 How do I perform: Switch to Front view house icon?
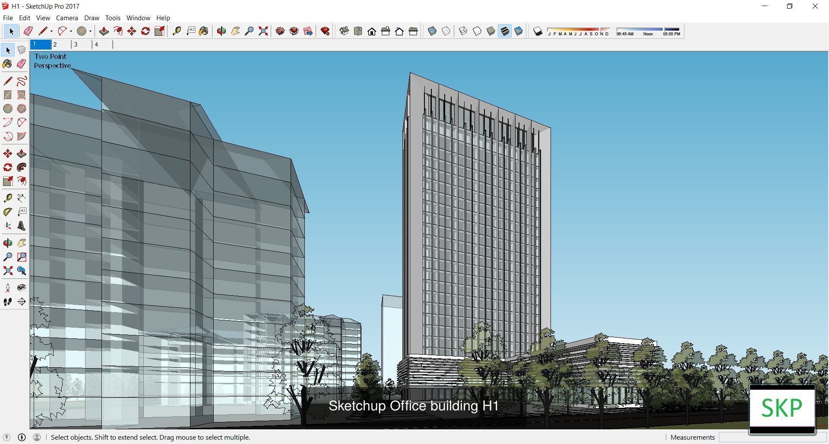pyautogui.click(x=372, y=31)
